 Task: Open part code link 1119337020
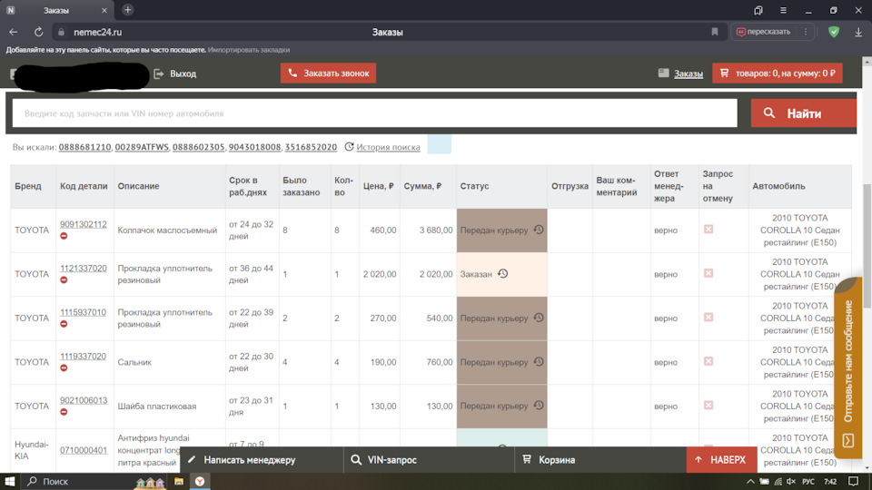[84, 356]
